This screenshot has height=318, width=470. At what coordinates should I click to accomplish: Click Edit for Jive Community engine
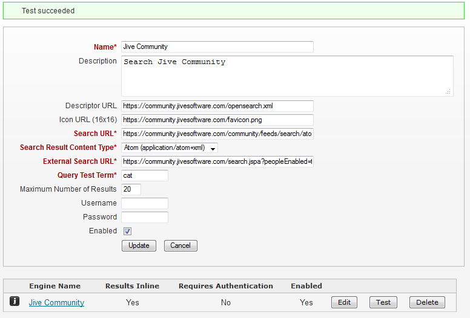344,302
